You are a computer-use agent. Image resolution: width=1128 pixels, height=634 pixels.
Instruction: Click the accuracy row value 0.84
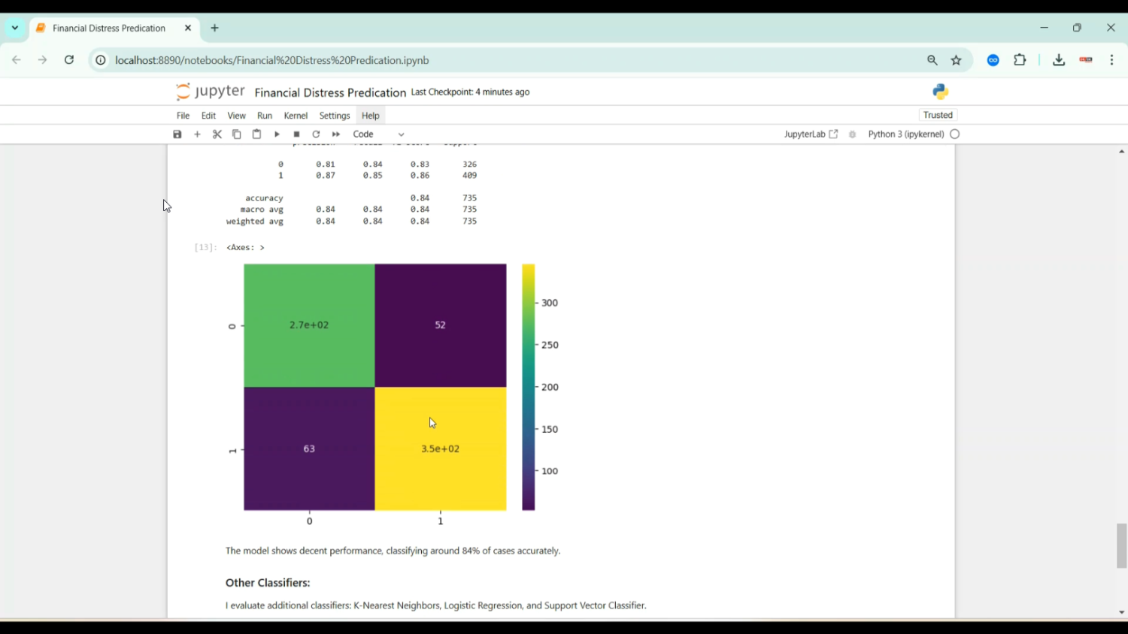click(x=420, y=198)
